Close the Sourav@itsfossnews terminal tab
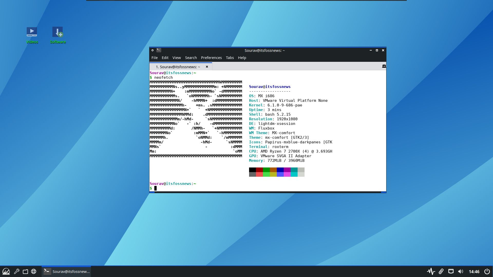This screenshot has width=493, height=277. tap(207, 67)
